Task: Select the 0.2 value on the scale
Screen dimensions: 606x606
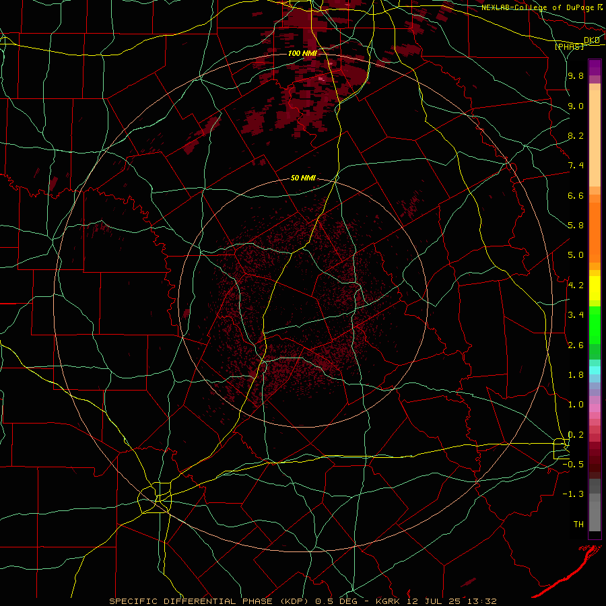Action: click(576, 435)
